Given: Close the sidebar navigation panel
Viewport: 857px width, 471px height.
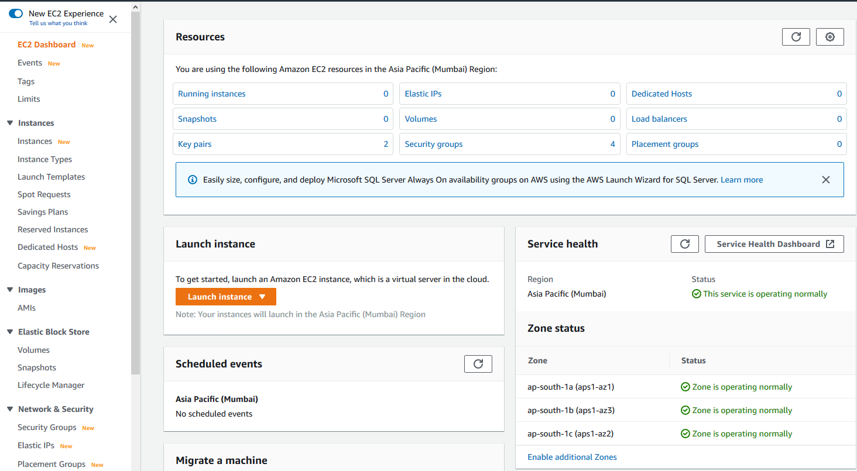Looking at the screenshot, I should pyautogui.click(x=113, y=19).
